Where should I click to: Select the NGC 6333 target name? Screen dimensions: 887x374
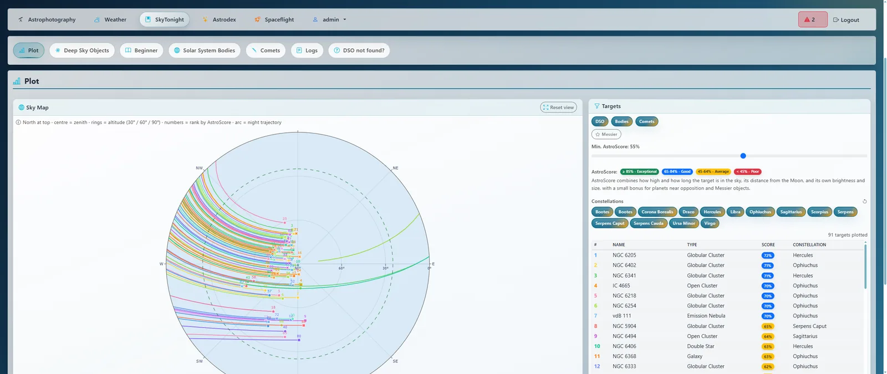pos(624,366)
